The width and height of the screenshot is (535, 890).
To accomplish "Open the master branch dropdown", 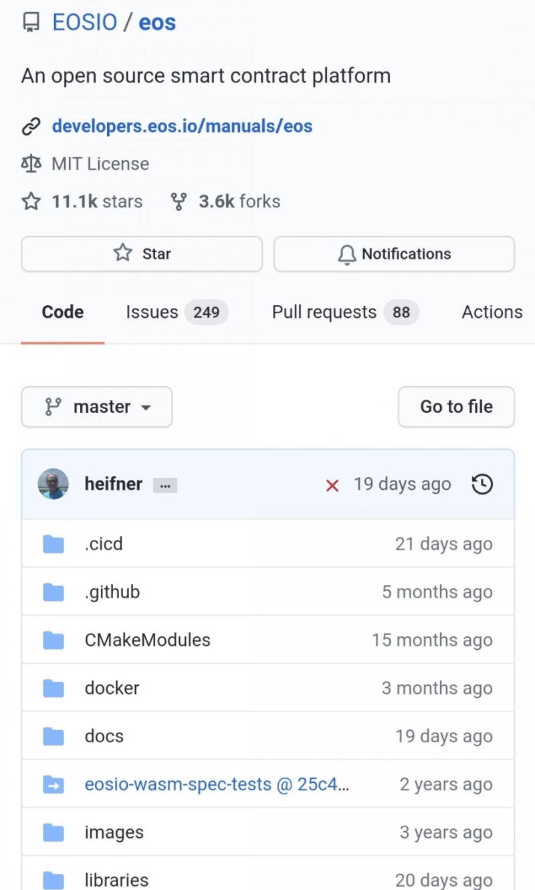I will 97,407.
